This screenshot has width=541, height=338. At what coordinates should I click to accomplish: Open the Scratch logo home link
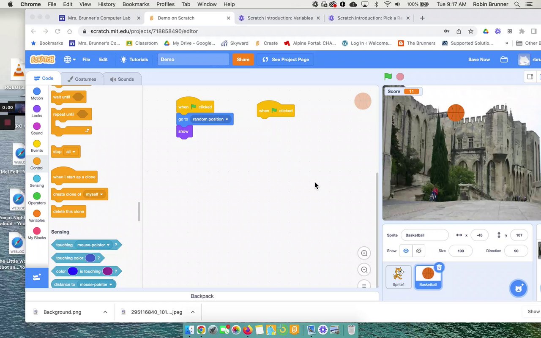42,60
